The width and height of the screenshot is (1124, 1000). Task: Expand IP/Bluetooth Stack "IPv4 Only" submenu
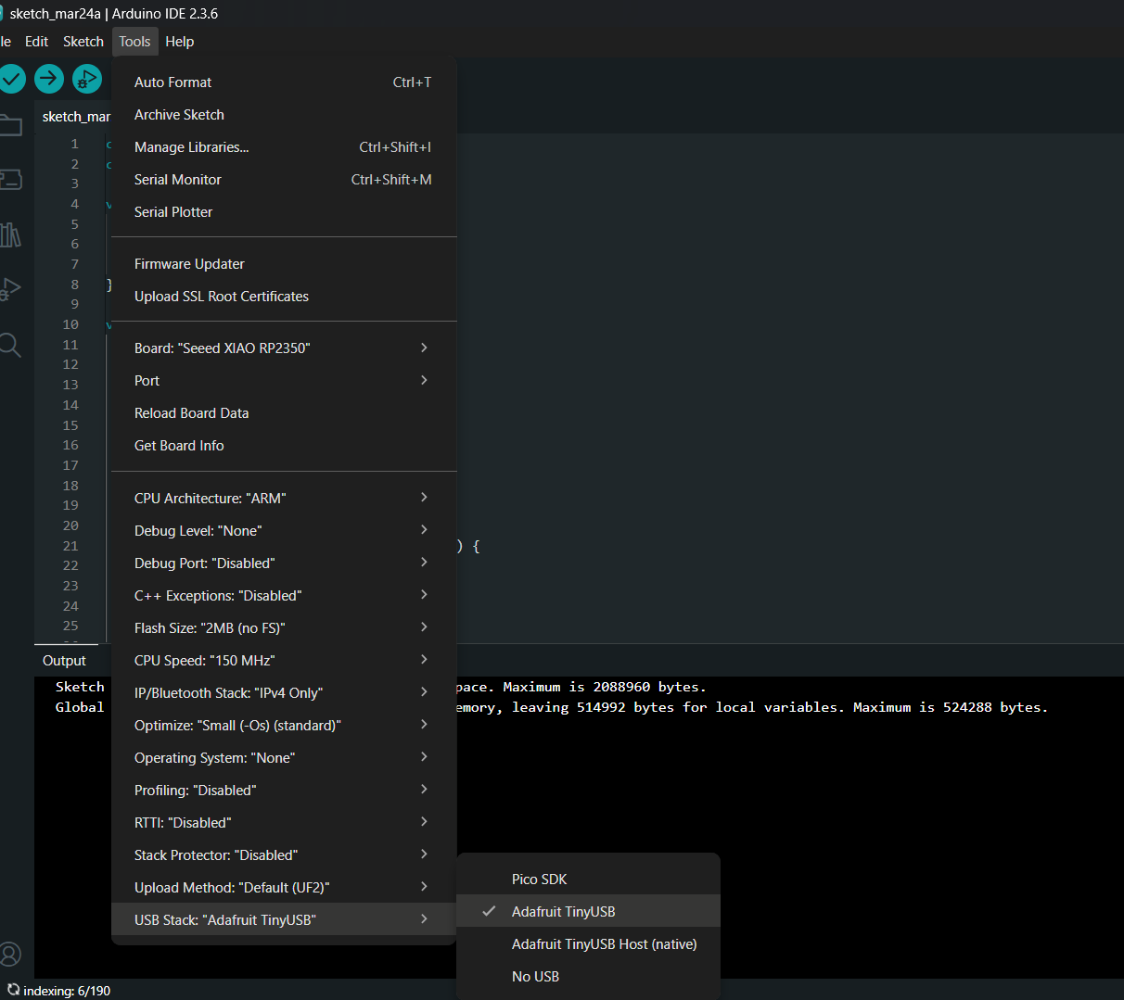[x=283, y=692]
